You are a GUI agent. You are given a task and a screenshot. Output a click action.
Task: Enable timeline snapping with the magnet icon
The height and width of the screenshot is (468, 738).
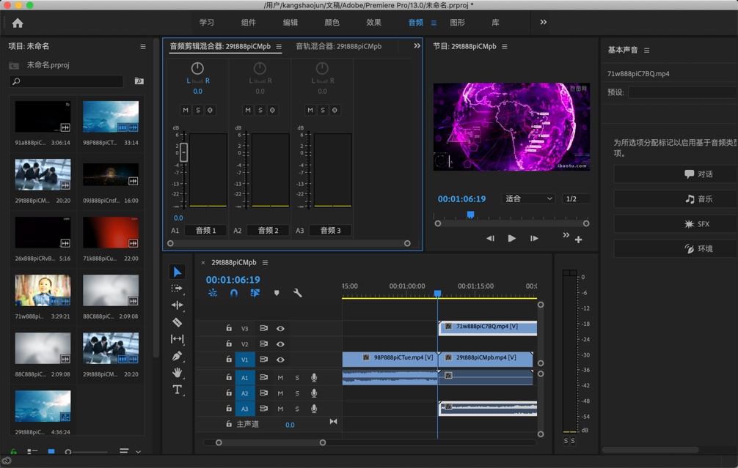coord(234,293)
